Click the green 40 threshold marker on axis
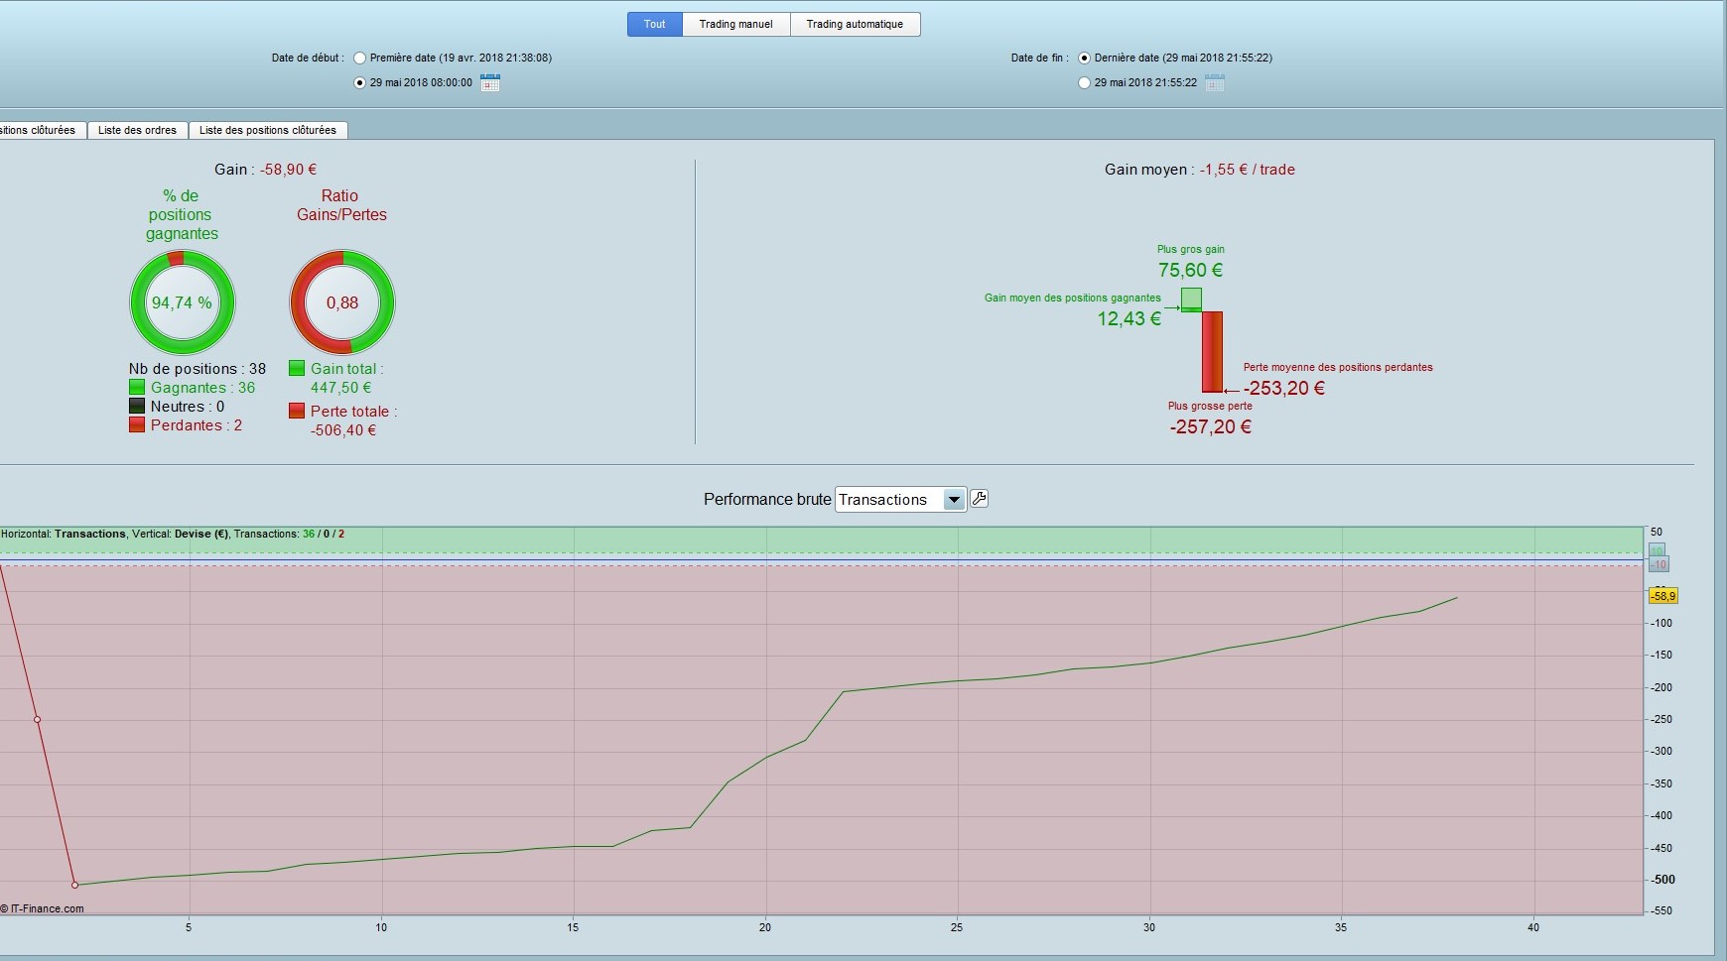The width and height of the screenshot is (1727, 961). point(1656,550)
